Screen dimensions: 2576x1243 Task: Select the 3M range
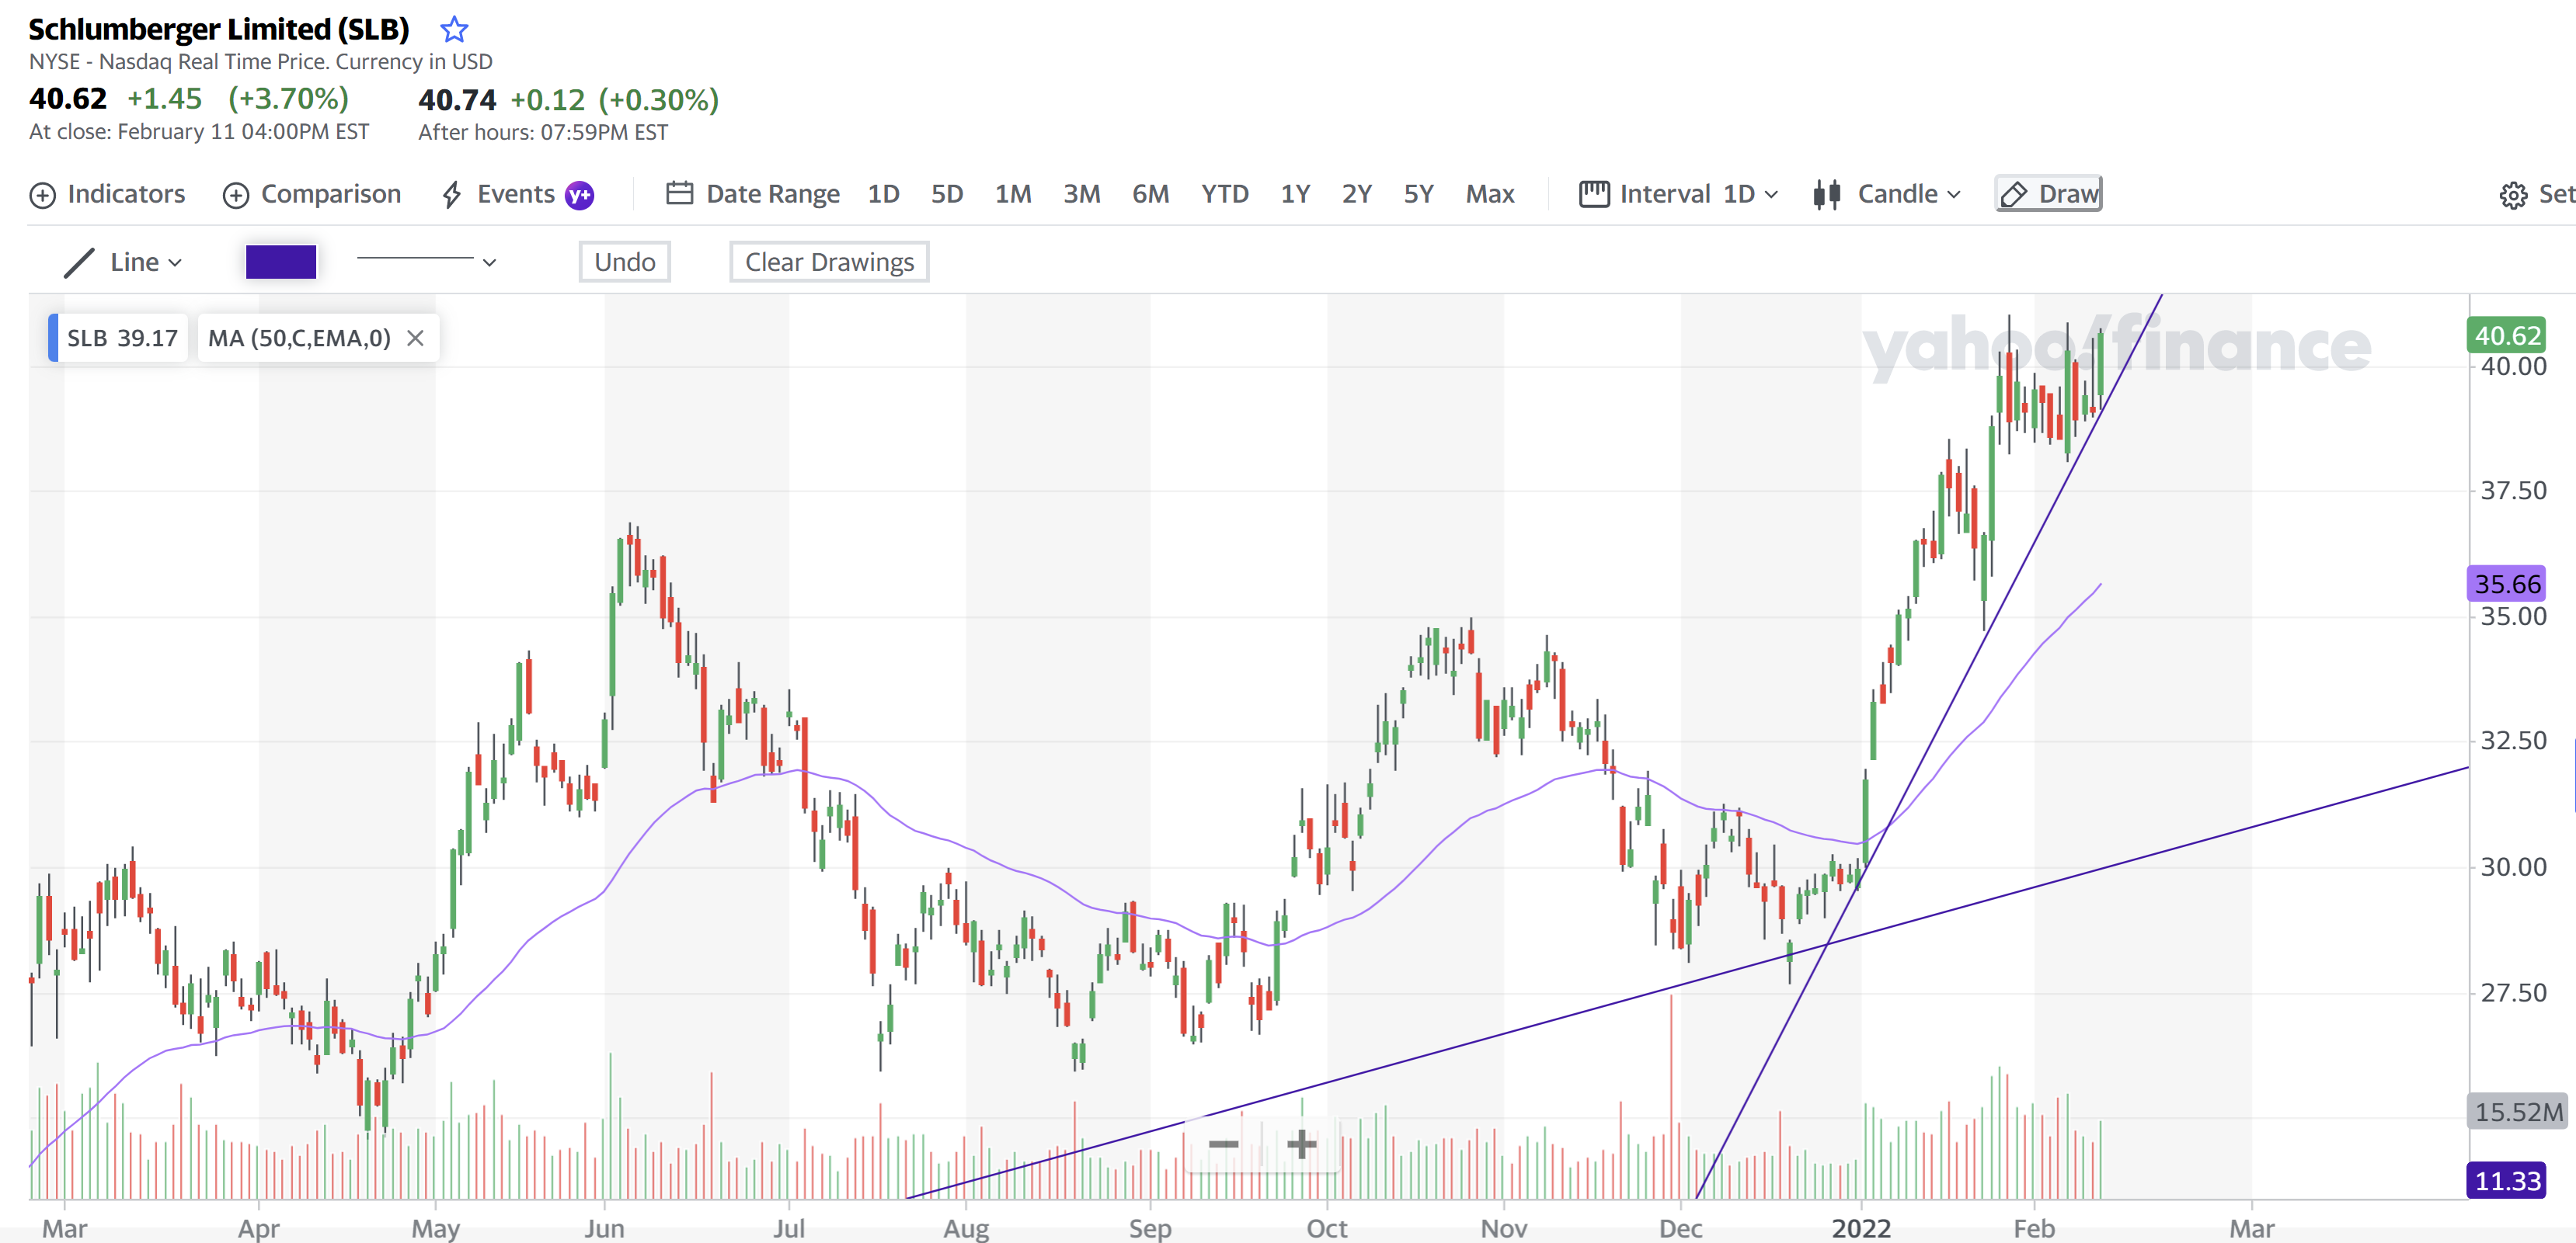1081,194
